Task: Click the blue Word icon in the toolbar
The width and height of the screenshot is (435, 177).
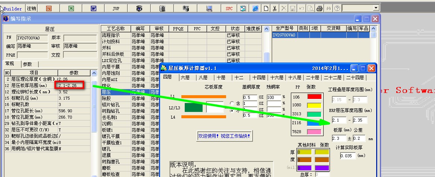Action: [x=93, y=9]
